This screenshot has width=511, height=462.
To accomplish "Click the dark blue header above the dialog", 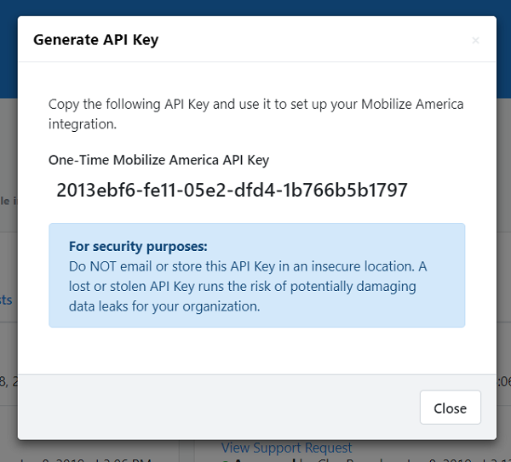I will (x=255, y=7).
